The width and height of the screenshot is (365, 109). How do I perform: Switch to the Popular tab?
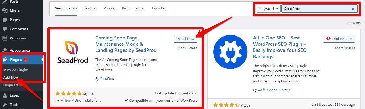coord(110,8)
